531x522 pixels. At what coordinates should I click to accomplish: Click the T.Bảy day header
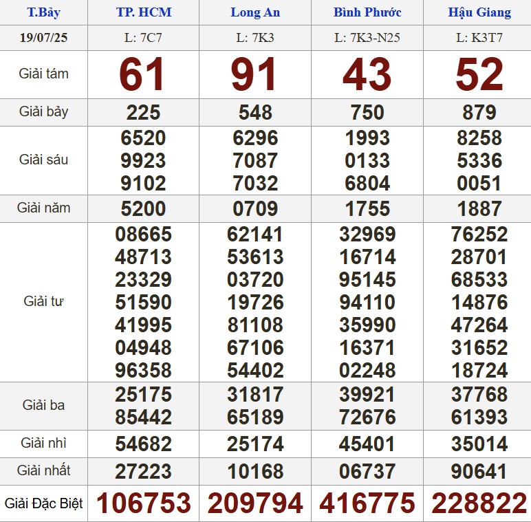[43, 12]
